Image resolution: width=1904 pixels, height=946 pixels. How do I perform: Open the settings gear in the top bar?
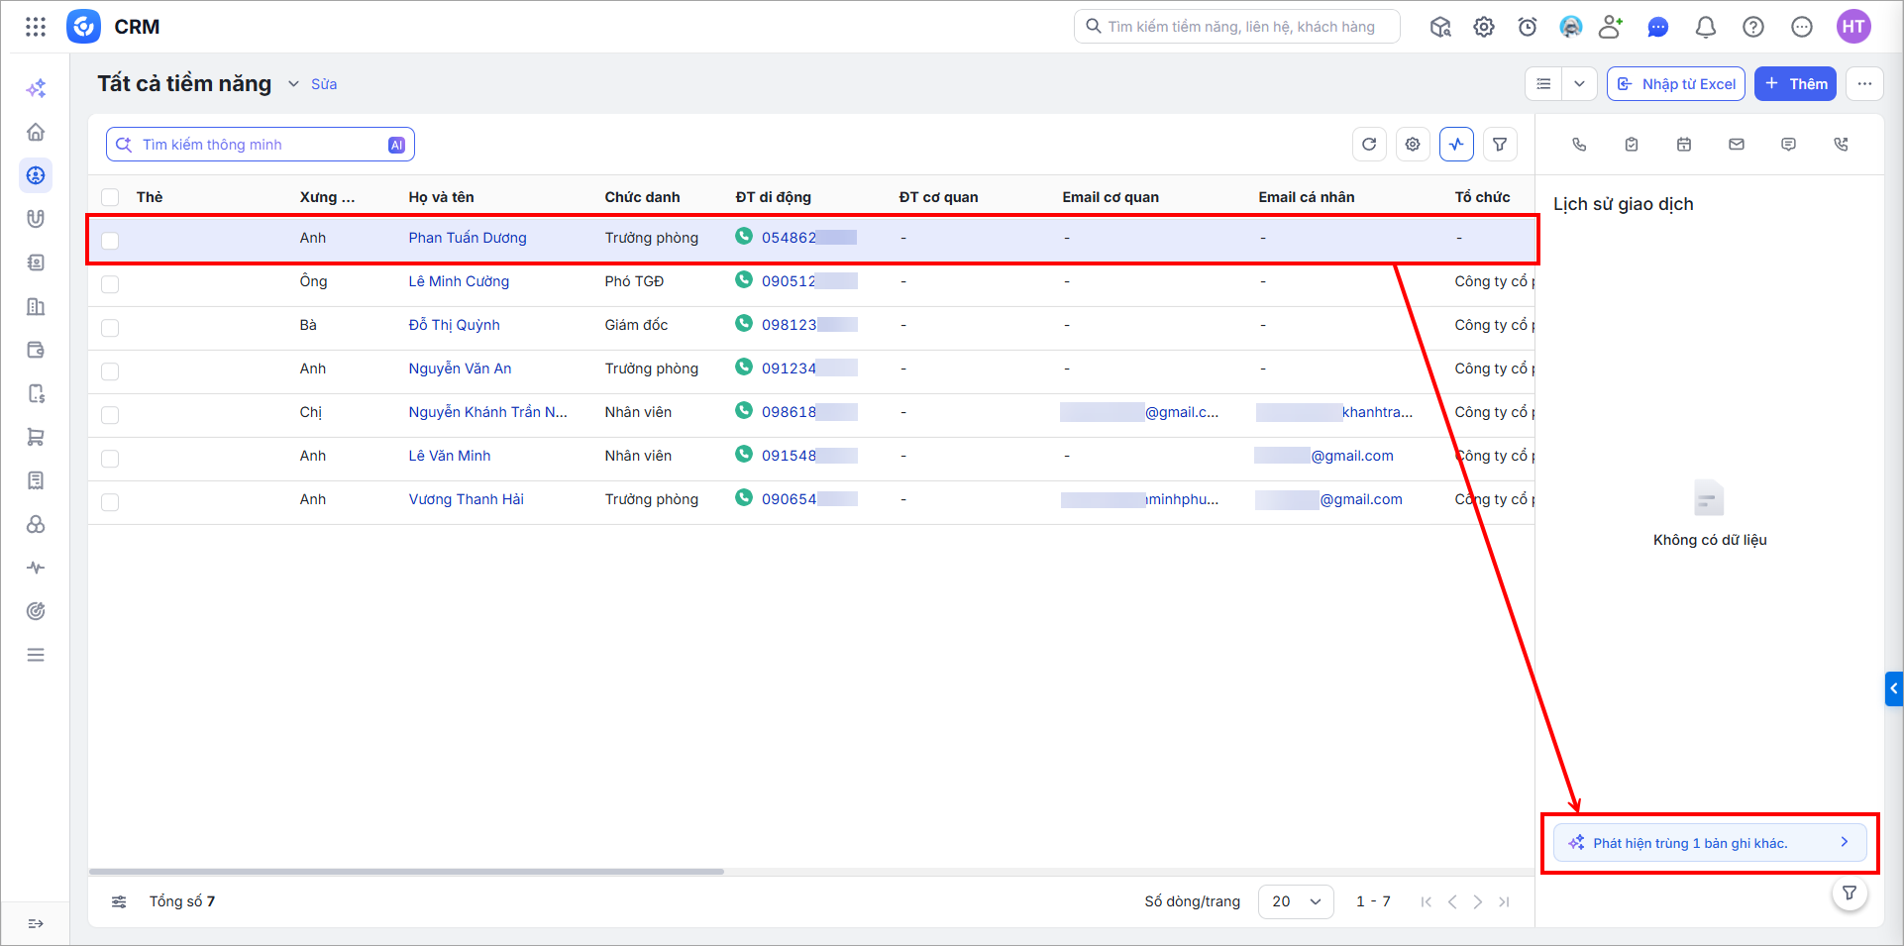tap(1484, 27)
